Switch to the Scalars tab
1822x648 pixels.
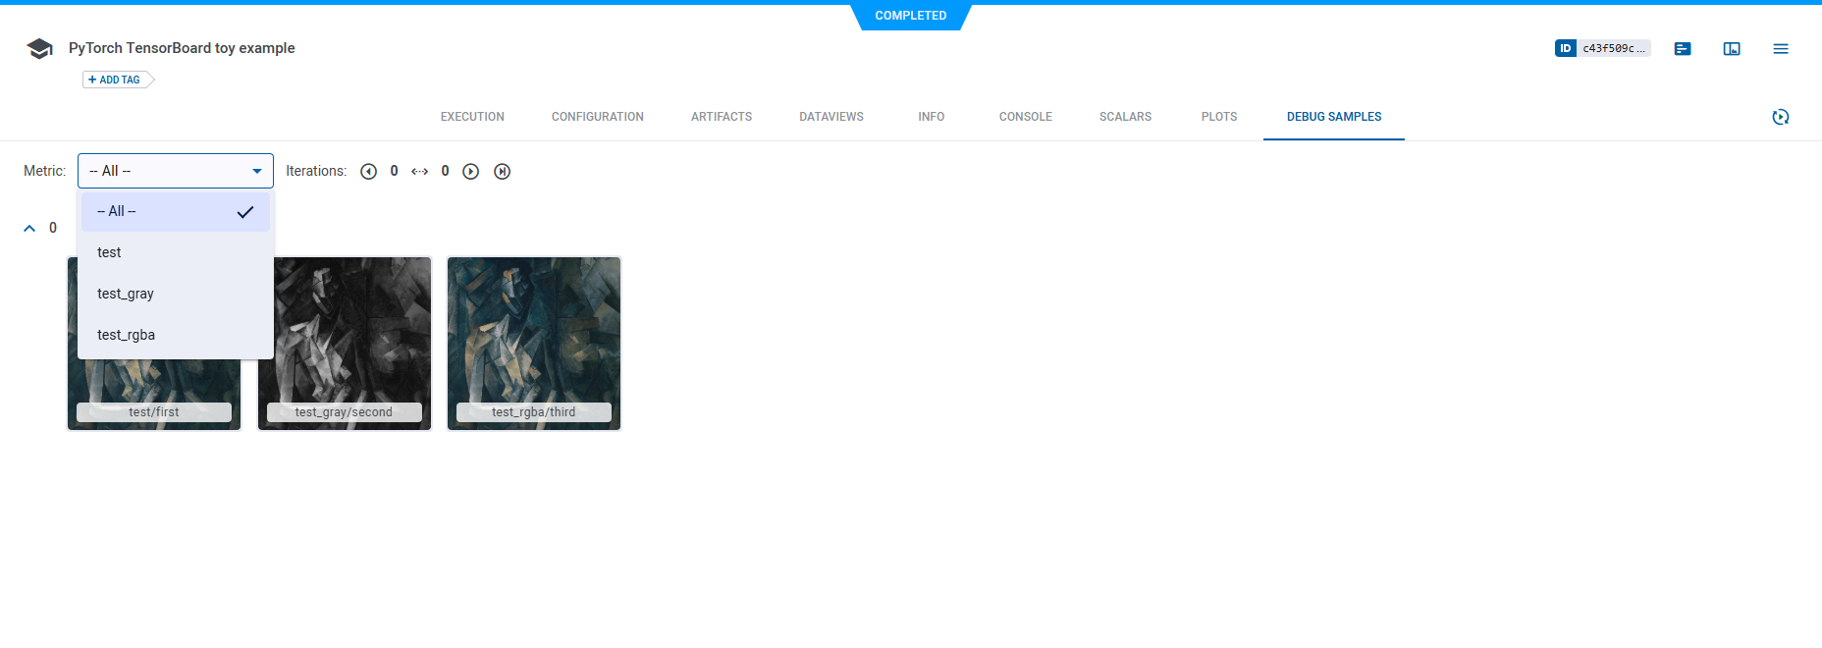coord(1125,117)
